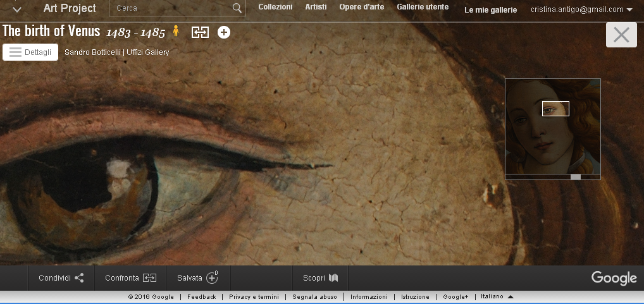The image size is (644, 304).
Task: Open the Feedback footer link
Action: point(202,296)
